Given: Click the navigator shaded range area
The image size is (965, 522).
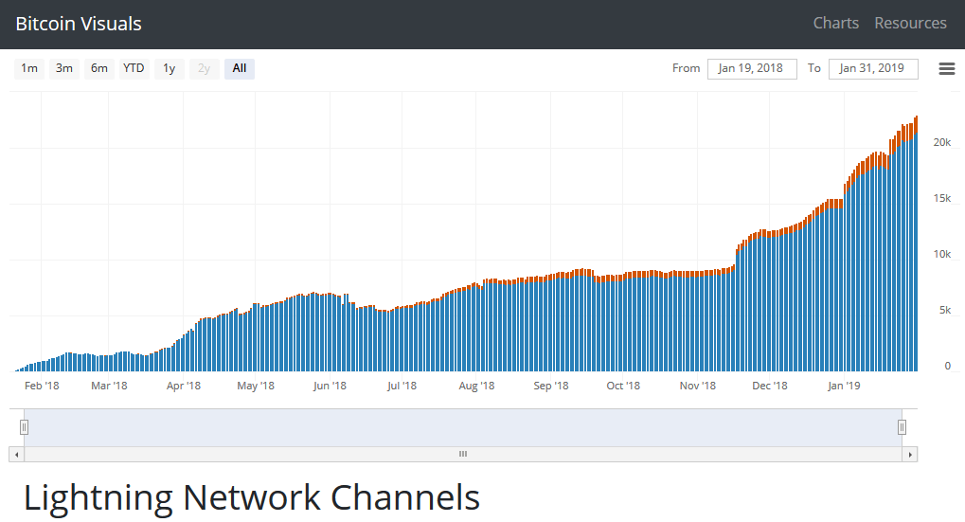Looking at the screenshot, I should [463, 427].
